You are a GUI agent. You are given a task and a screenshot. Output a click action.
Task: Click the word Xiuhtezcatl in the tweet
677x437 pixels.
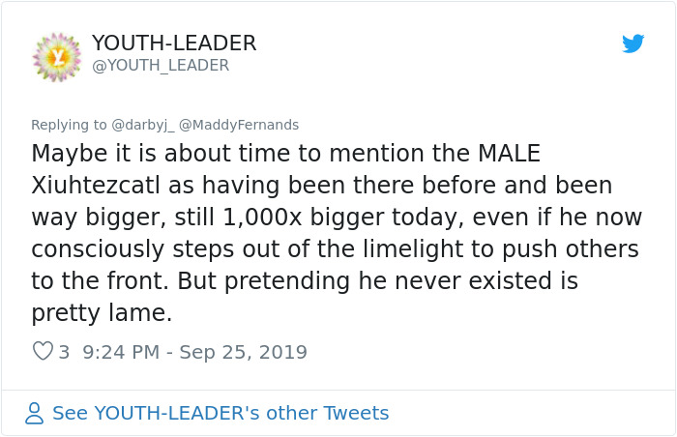pos(100,185)
